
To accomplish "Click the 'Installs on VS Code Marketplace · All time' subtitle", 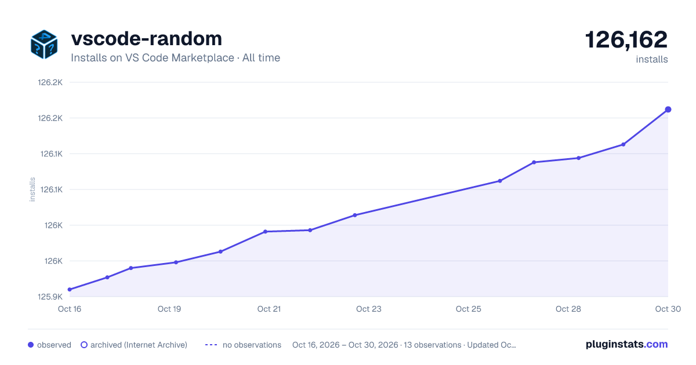I will tap(175, 58).
